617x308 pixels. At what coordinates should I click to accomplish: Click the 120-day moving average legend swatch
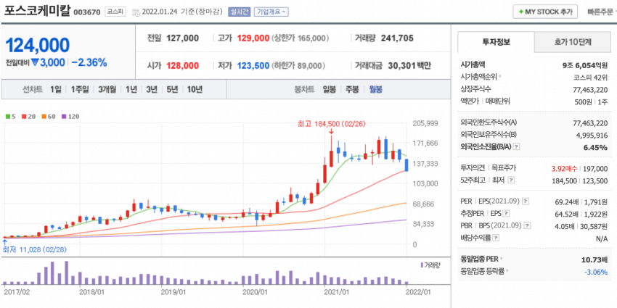63,117
